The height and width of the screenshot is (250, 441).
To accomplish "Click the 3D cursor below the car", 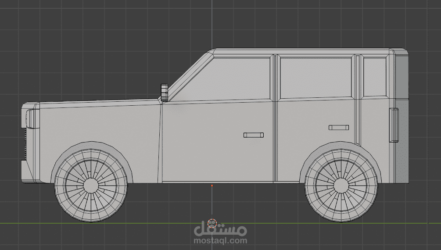I will (x=212, y=223).
